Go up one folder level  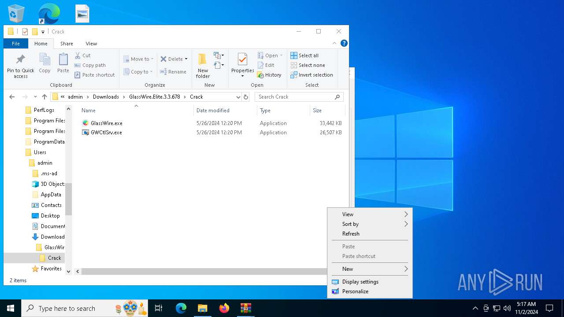click(x=45, y=97)
